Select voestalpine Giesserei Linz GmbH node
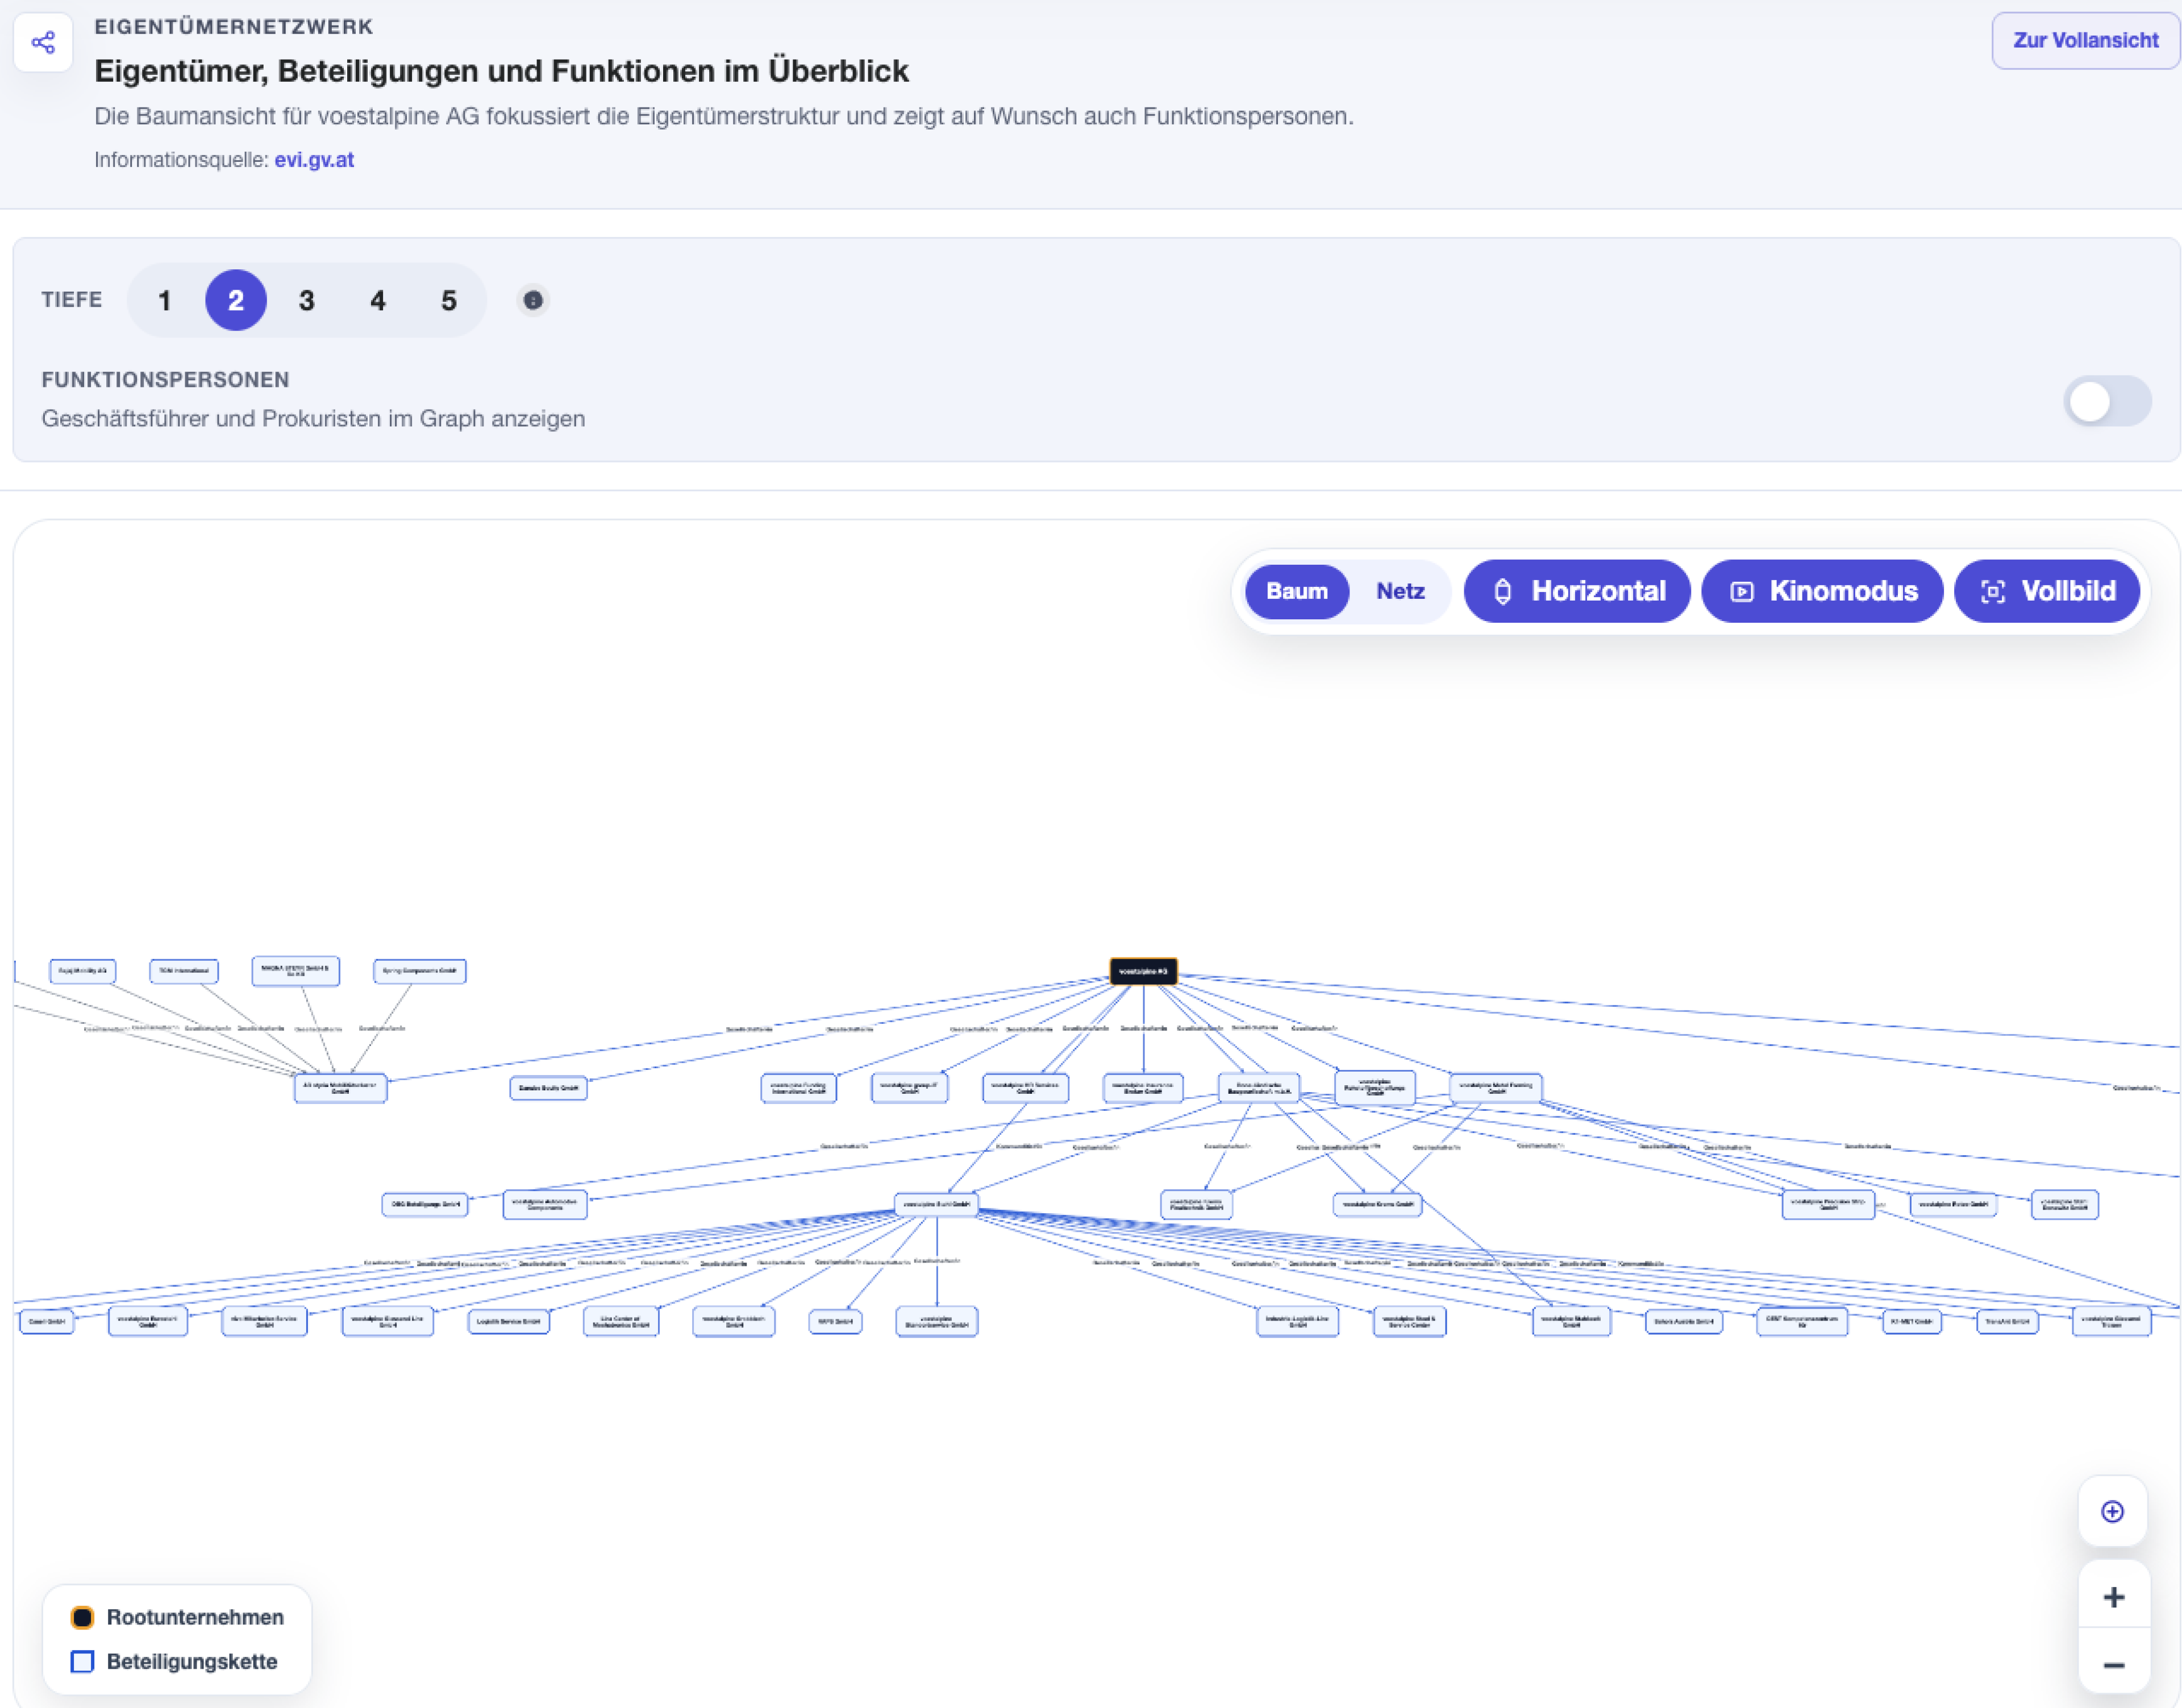Image resolution: width=2182 pixels, height=1708 pixels. point(387,1321)
